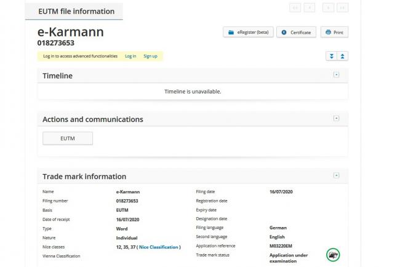Viewport: 400px width, 267px height.
Task: Click the Certificate button
Action: [x=296, y=33]
